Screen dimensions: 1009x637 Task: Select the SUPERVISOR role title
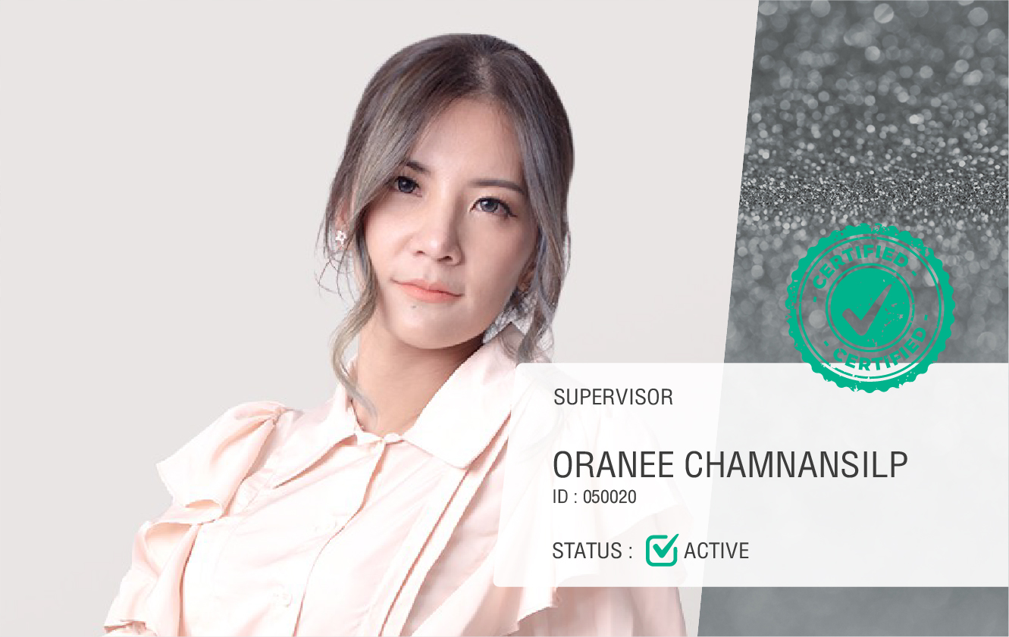[613, 397]
